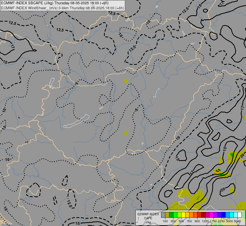The image size is (246, 226).
Task: Click the olive swatch right of the 100 tick
Action: [x=167, y=215]
